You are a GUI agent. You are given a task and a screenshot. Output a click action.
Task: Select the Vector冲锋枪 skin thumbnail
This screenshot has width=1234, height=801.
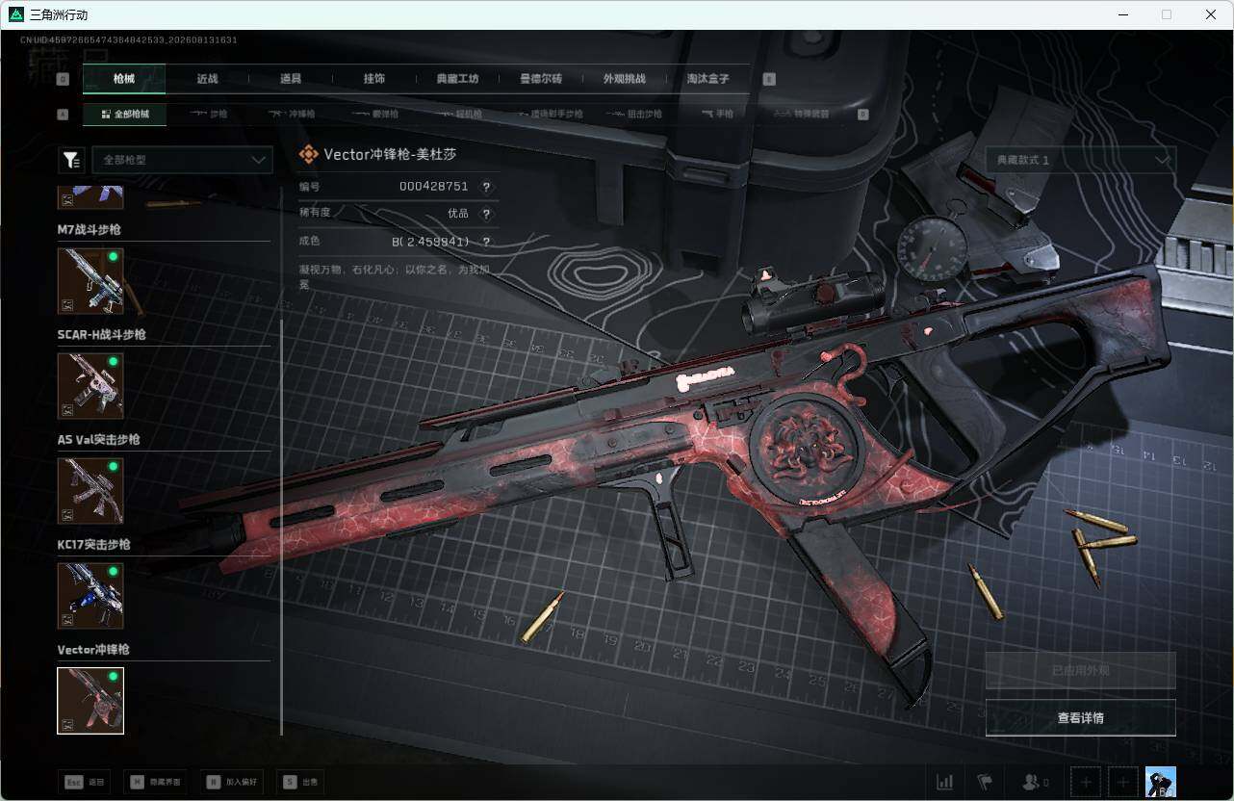pos(90,701)
